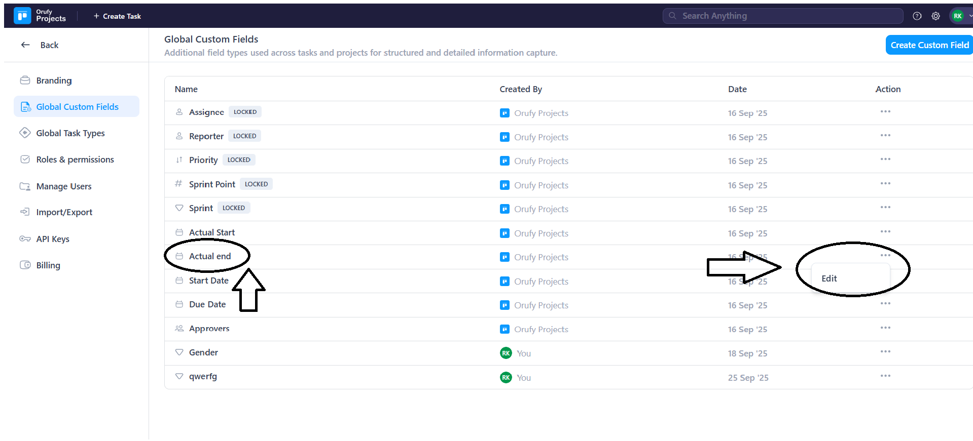Navigate to API Keys section

(53, 239)
